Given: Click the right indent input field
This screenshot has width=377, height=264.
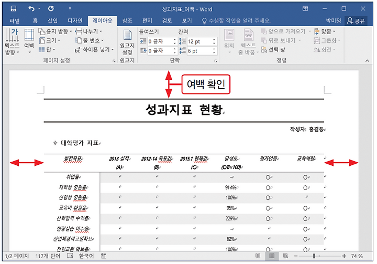Looking at the screenshot, I should click(x=160, y=51).
